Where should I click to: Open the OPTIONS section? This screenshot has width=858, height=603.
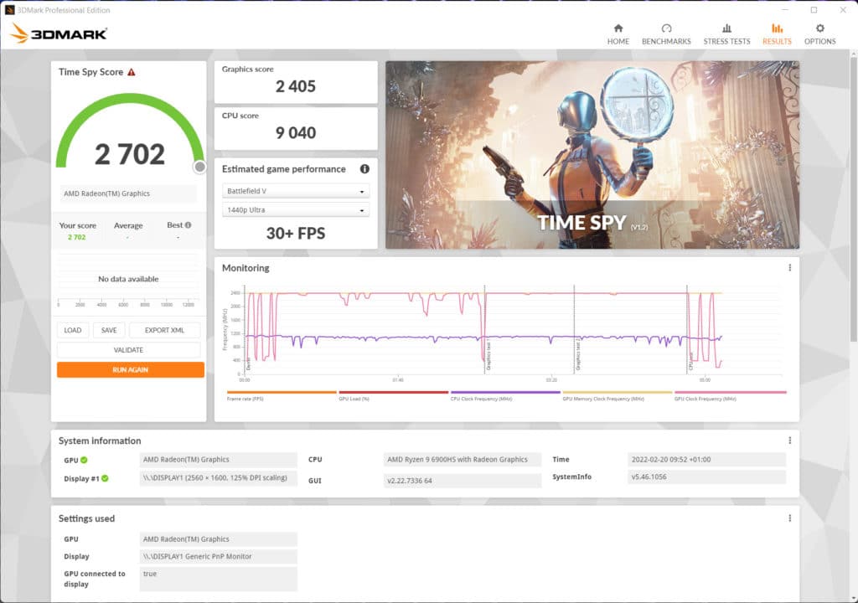click(819, 34)
